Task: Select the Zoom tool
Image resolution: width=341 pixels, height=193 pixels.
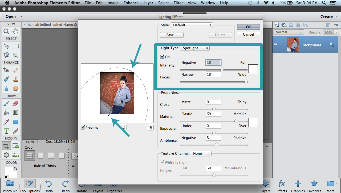Action: point(6,31)
